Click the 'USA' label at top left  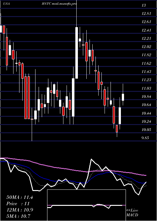pos(6,4)
